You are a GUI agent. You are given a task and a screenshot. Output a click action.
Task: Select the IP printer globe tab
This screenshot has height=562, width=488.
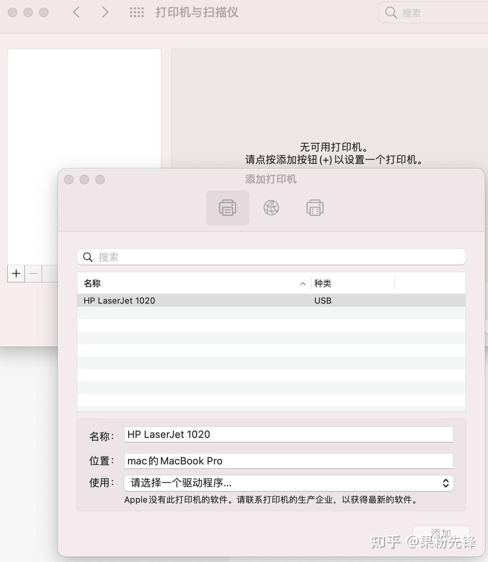pos(271,208)
